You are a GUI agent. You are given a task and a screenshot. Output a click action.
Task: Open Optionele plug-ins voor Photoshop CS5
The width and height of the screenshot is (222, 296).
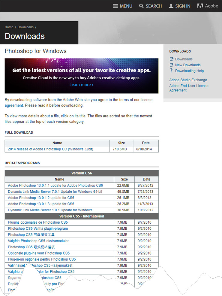click(39, 253)
